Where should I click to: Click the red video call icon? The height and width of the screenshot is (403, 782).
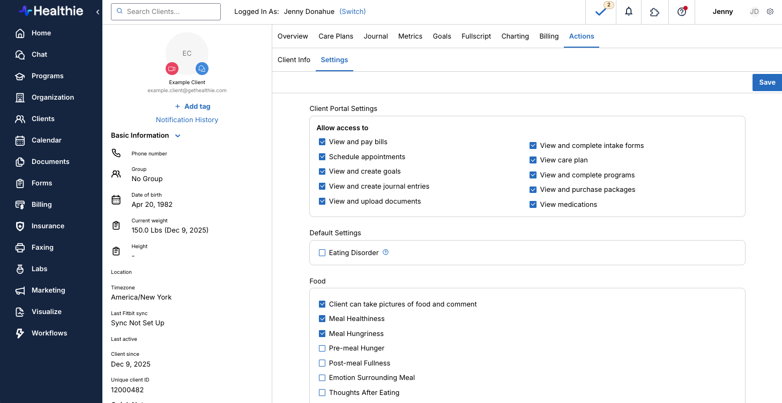pos(172,69)
